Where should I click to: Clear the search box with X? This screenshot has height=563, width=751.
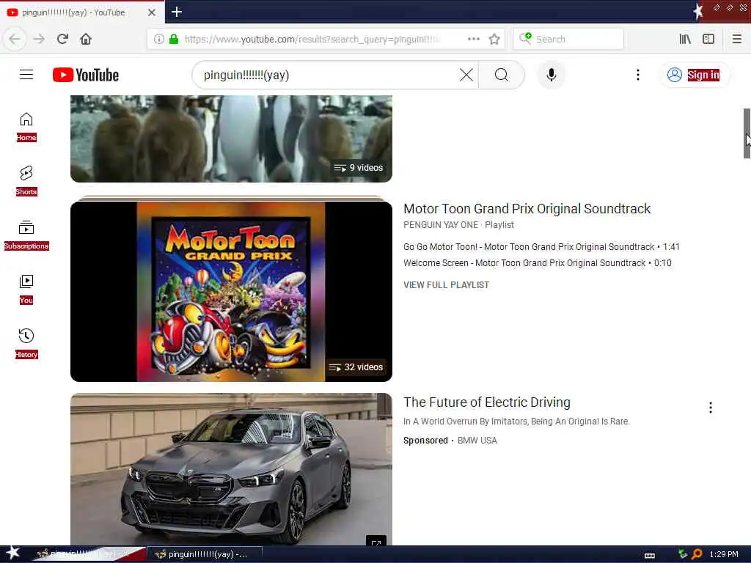466,75
